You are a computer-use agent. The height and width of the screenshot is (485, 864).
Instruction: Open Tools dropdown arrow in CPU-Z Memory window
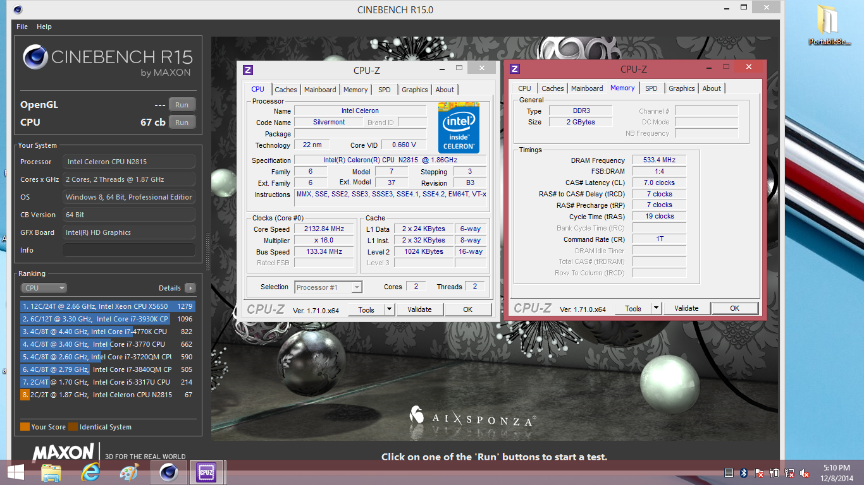pyautogui.click(x=656, y=308)
